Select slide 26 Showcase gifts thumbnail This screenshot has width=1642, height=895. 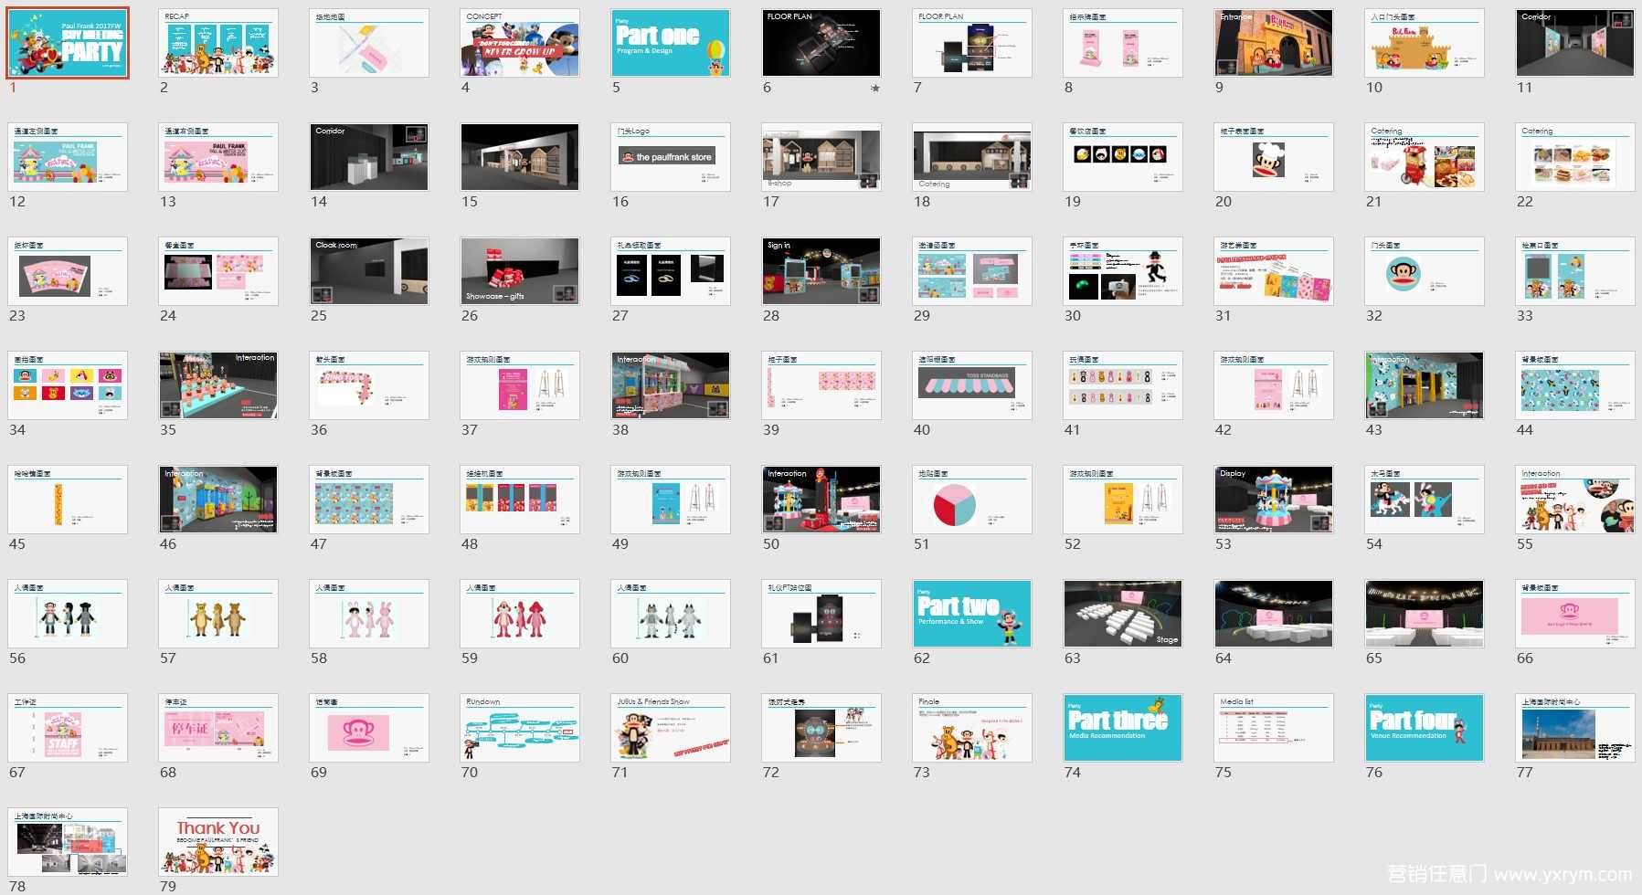tap(520, 271)
